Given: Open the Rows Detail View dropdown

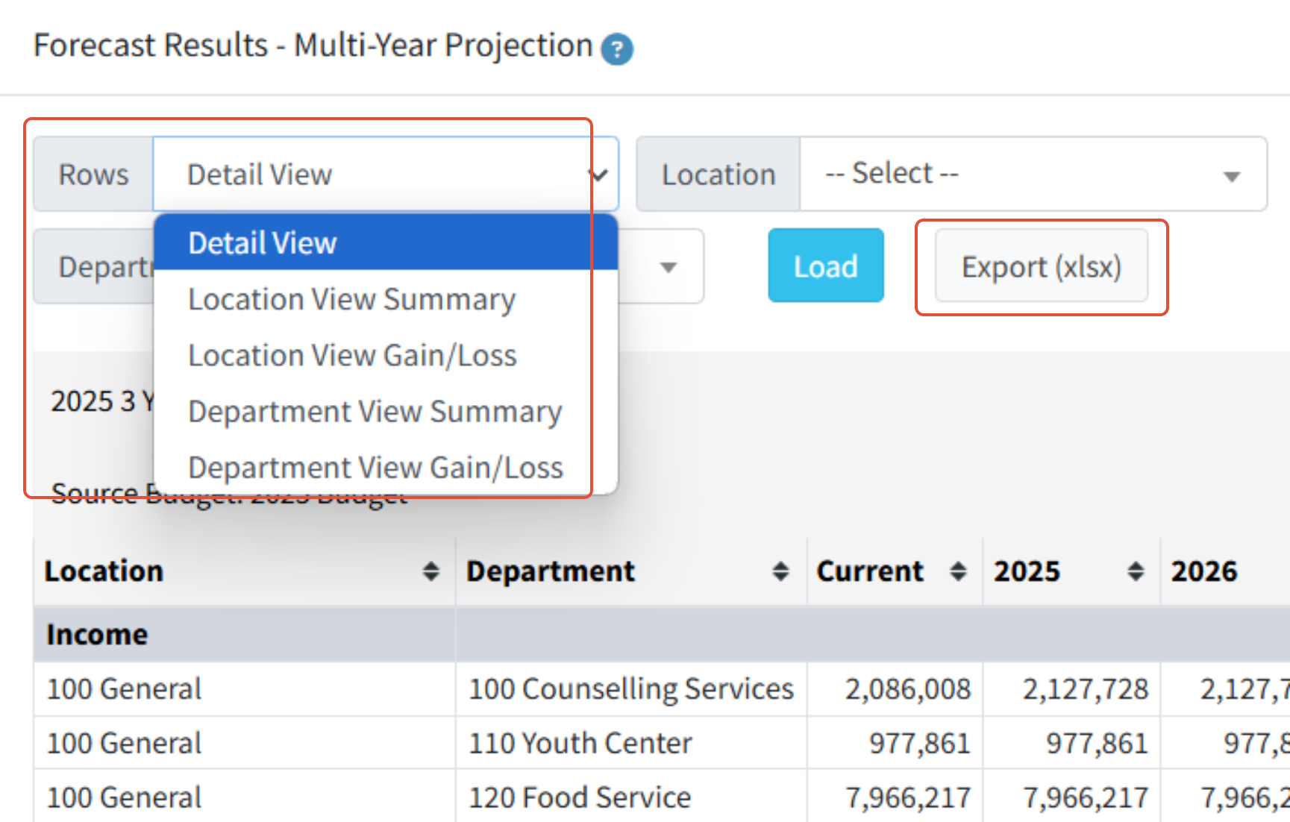Looking at the screenshot, I should click(x=386, y=175).
